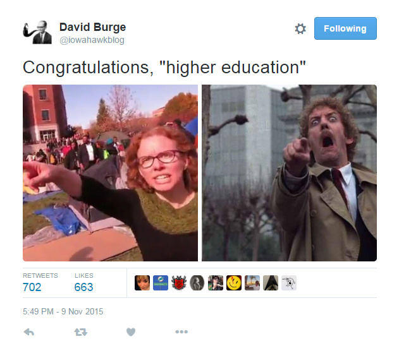View the 702 retweets list
The image size is (399, 358).
click(40, 283)
